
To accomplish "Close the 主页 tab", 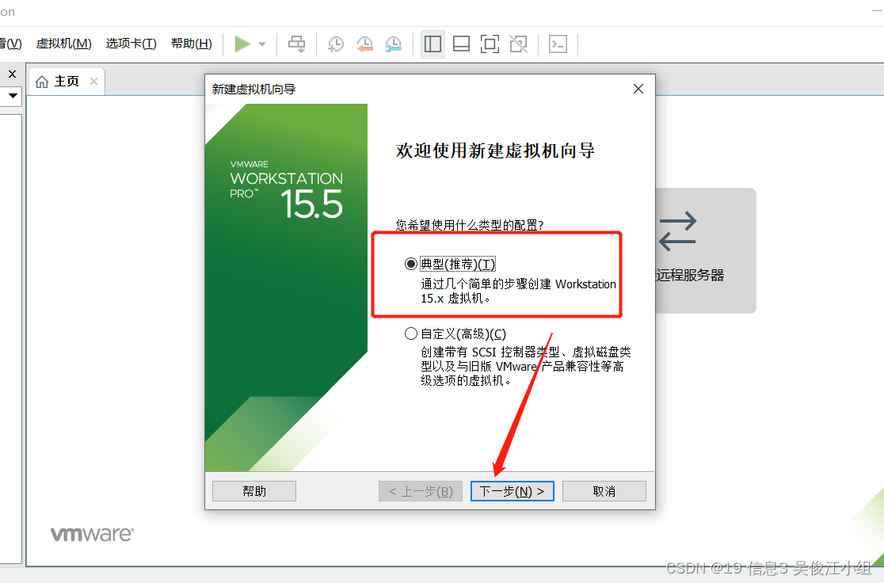I will click(x=93, y=81).
